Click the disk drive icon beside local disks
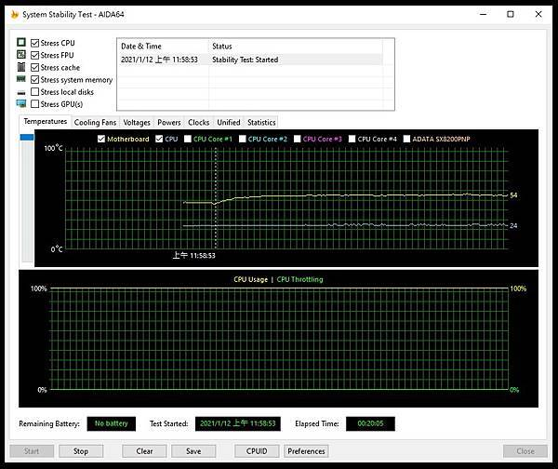Image resolution: width=558 pixels, height=469 pixels. (x=21, y=91)
